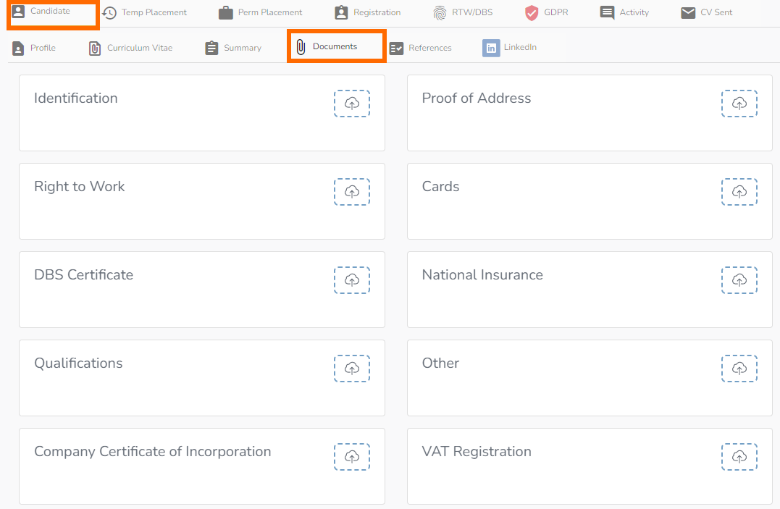
Task: Upload a file in the Other section
Action: (739, 369)
